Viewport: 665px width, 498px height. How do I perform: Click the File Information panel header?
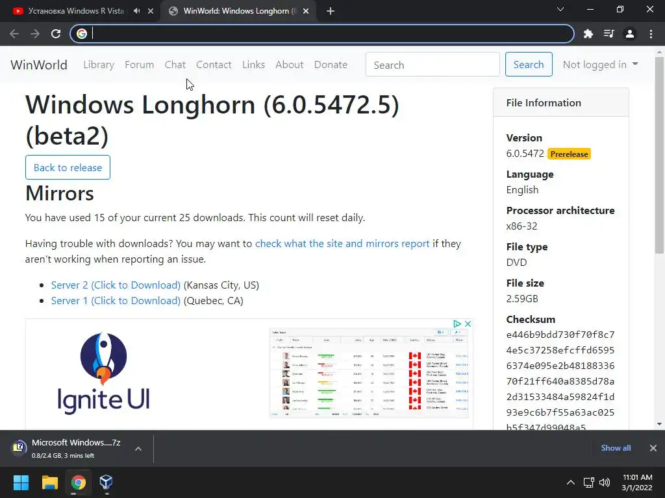coord(561,103)
